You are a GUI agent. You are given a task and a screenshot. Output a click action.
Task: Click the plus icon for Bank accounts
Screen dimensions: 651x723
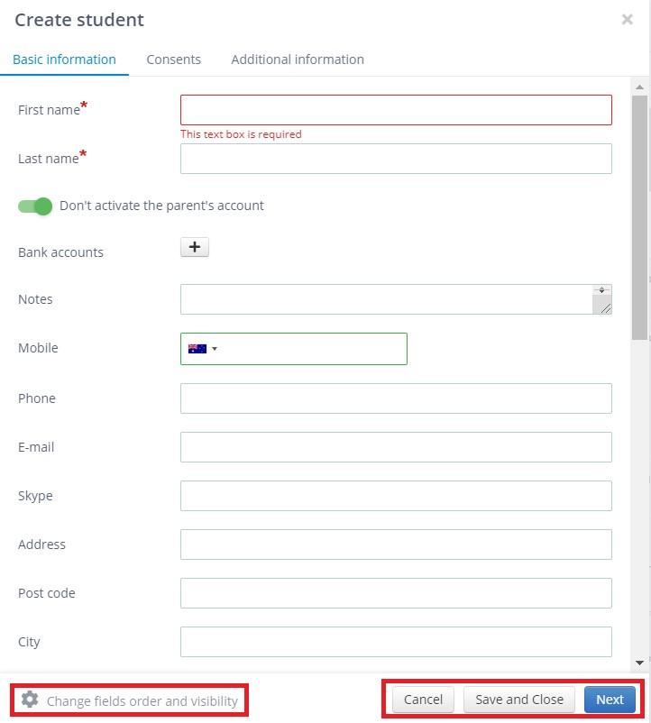click(x=195, y=247)
